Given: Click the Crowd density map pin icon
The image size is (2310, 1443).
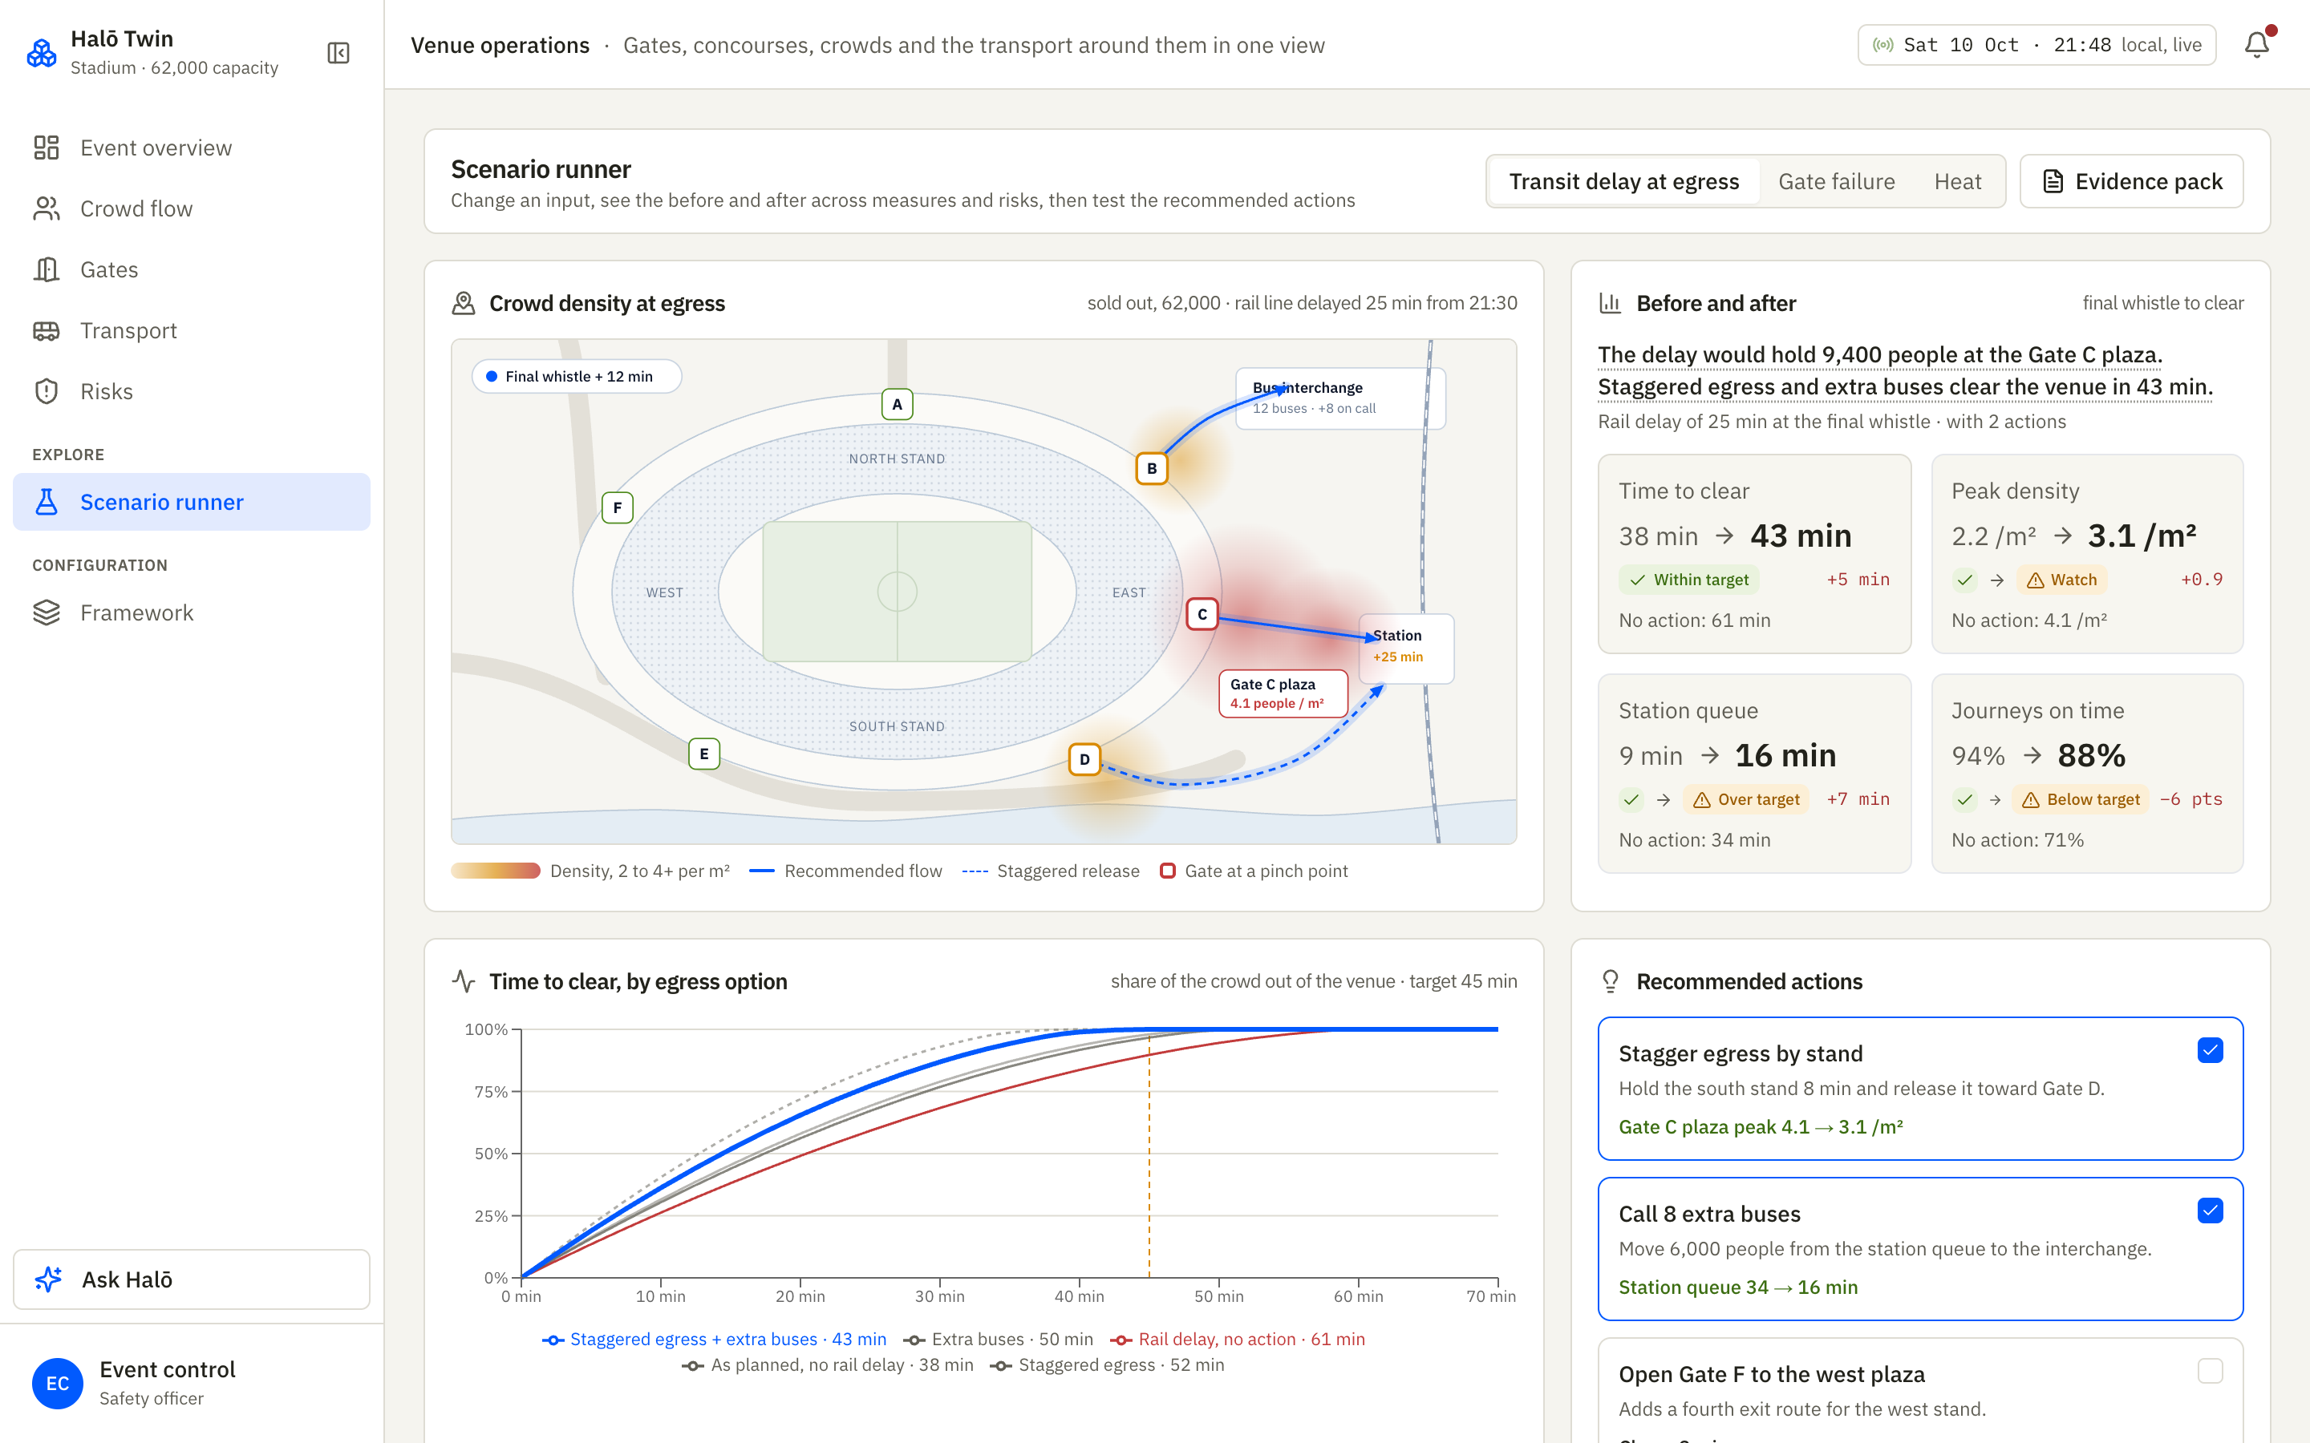Looking at the screenshot, I should coord(463,304).
